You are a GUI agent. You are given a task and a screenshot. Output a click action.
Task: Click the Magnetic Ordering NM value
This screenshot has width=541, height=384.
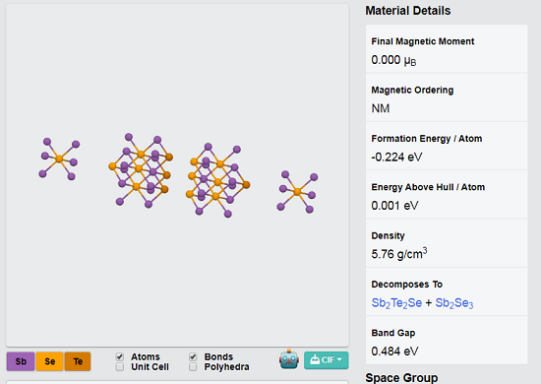pyautogui.click(x=381, y=108)
